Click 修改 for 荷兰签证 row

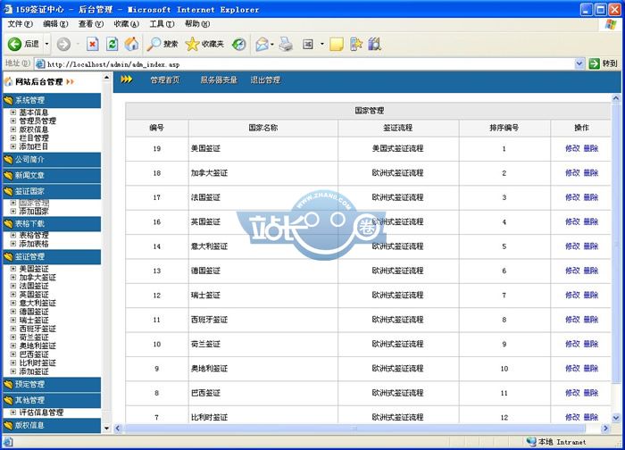point(572,344)
